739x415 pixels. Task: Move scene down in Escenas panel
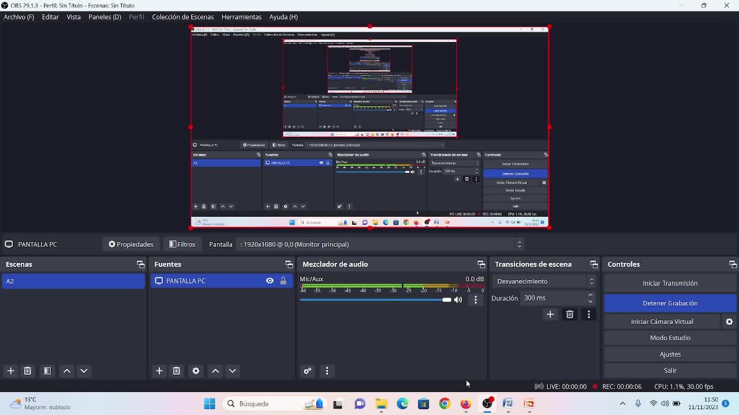(x=84, y=371)
